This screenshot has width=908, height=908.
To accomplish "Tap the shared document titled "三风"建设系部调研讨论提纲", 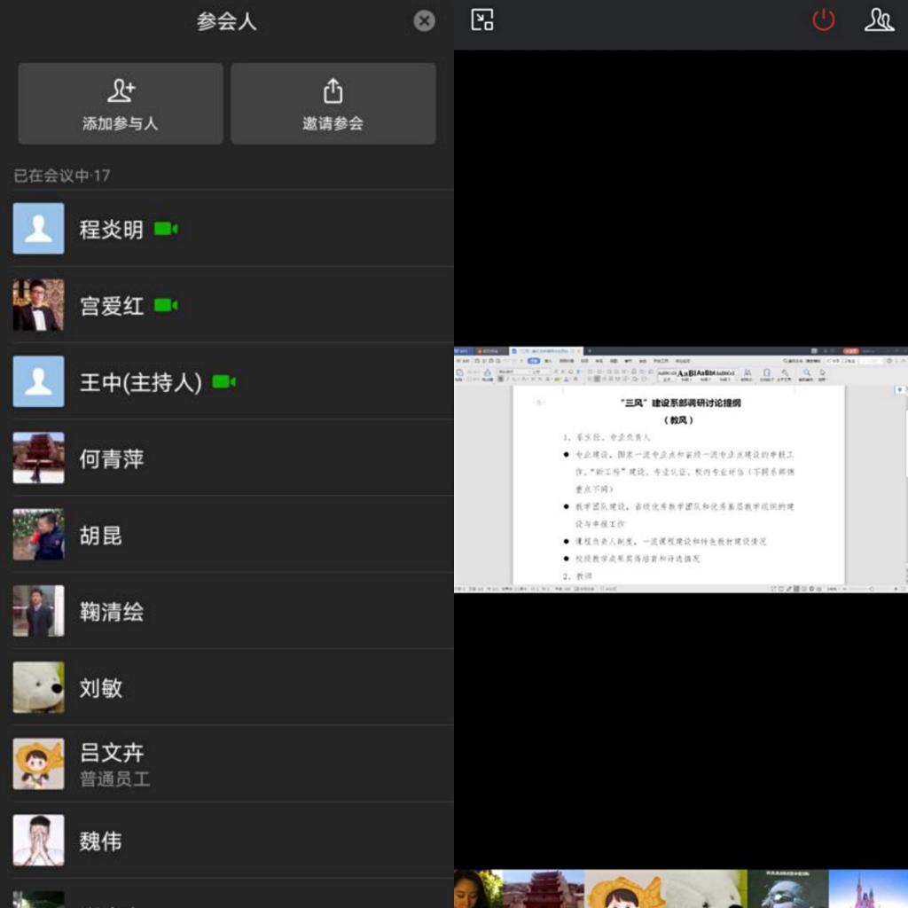I will point(680,470).
